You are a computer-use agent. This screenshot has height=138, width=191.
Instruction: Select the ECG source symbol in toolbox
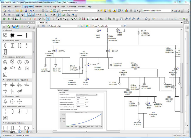pyautogui.click(x=5, y=62)
